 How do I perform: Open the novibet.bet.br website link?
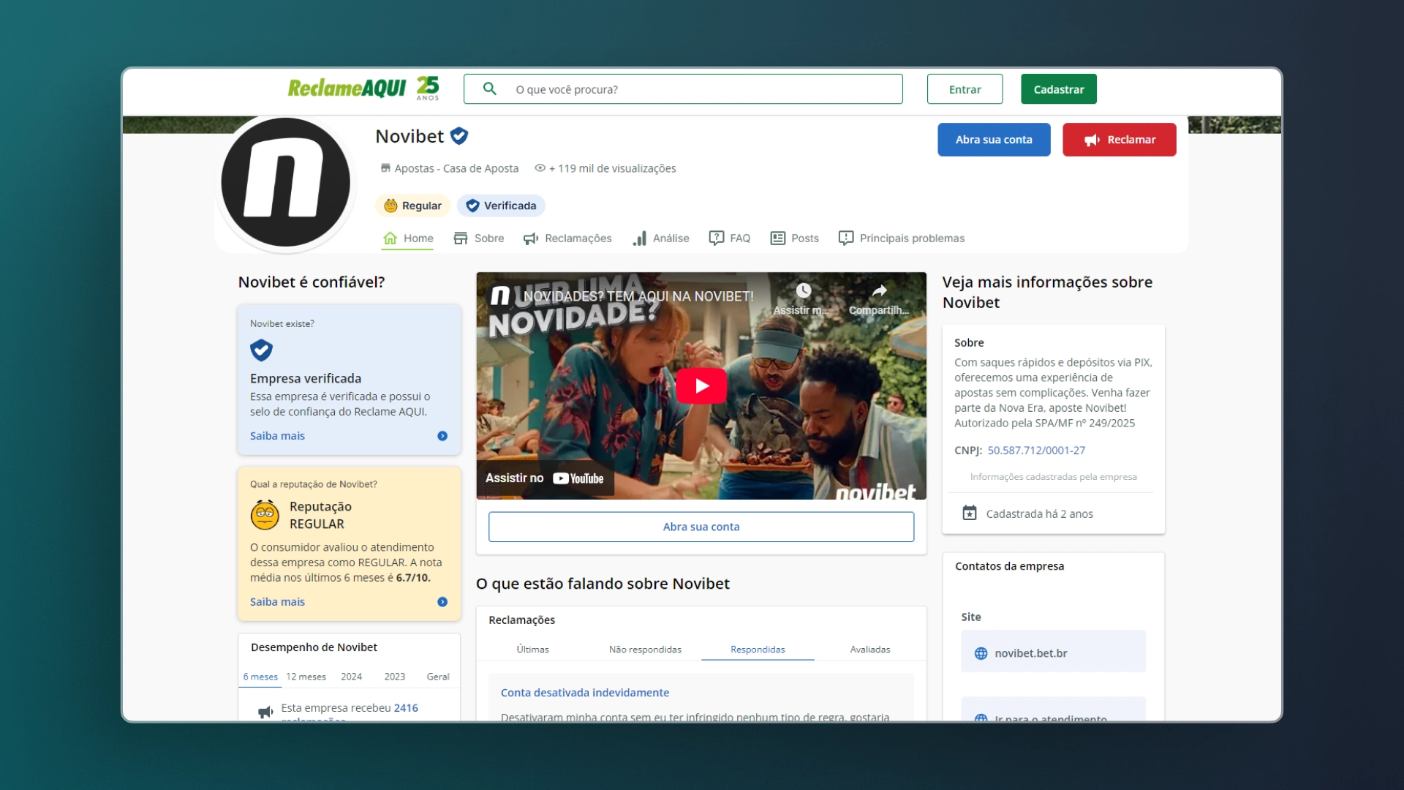pos(1030,652)
